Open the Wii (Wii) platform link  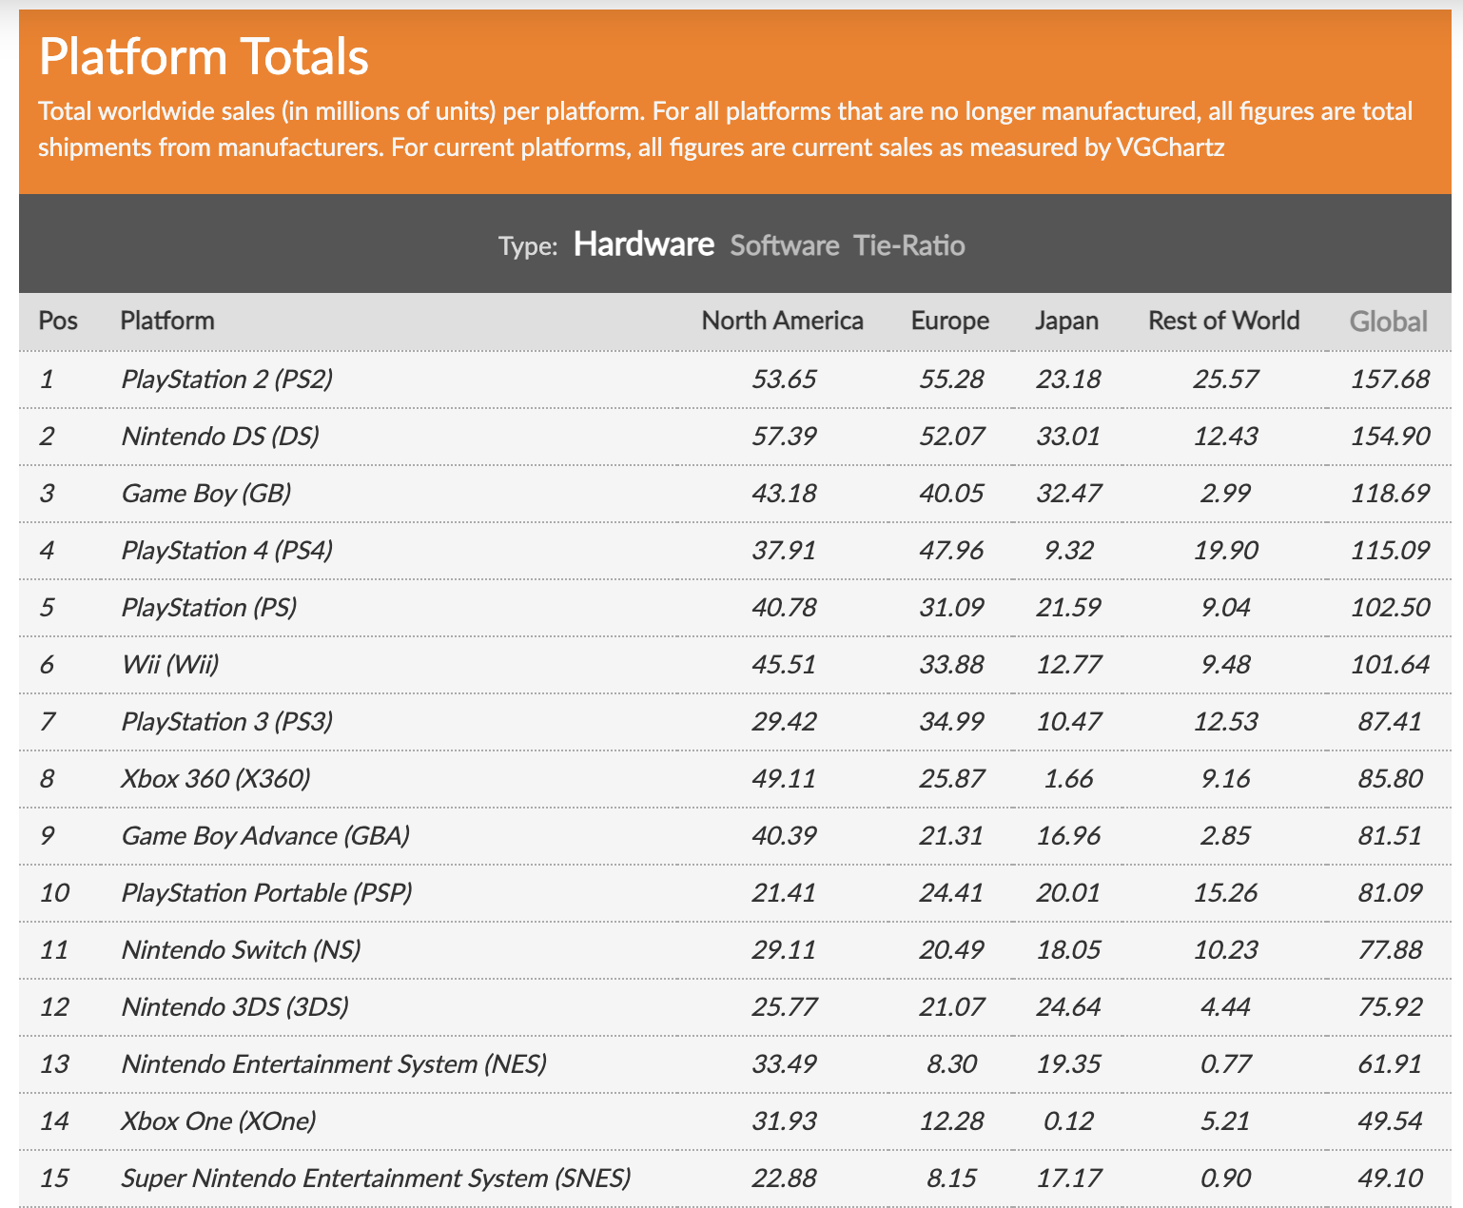170,665
